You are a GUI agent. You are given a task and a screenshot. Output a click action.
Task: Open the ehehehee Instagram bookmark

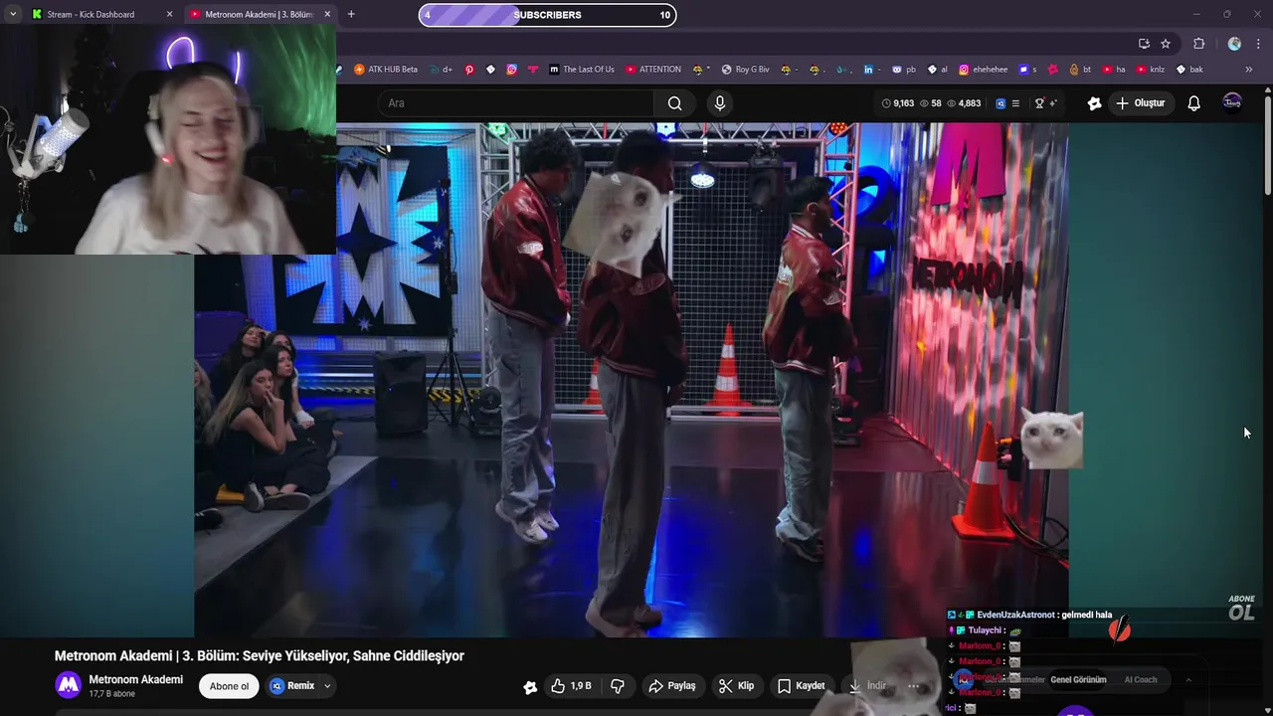[x=982, y=70]
